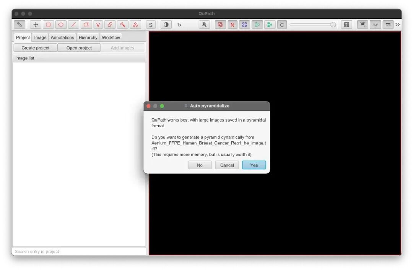Viewport: 413px width, 270px height.
Task: Toggle show TMA grid button
Action: point(245,25)
